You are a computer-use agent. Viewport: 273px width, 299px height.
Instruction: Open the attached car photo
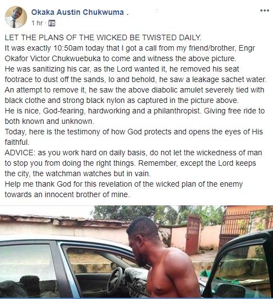(x=136, y=252)
